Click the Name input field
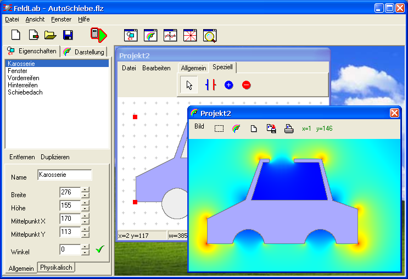408x279 pixels. coord(65,175)
